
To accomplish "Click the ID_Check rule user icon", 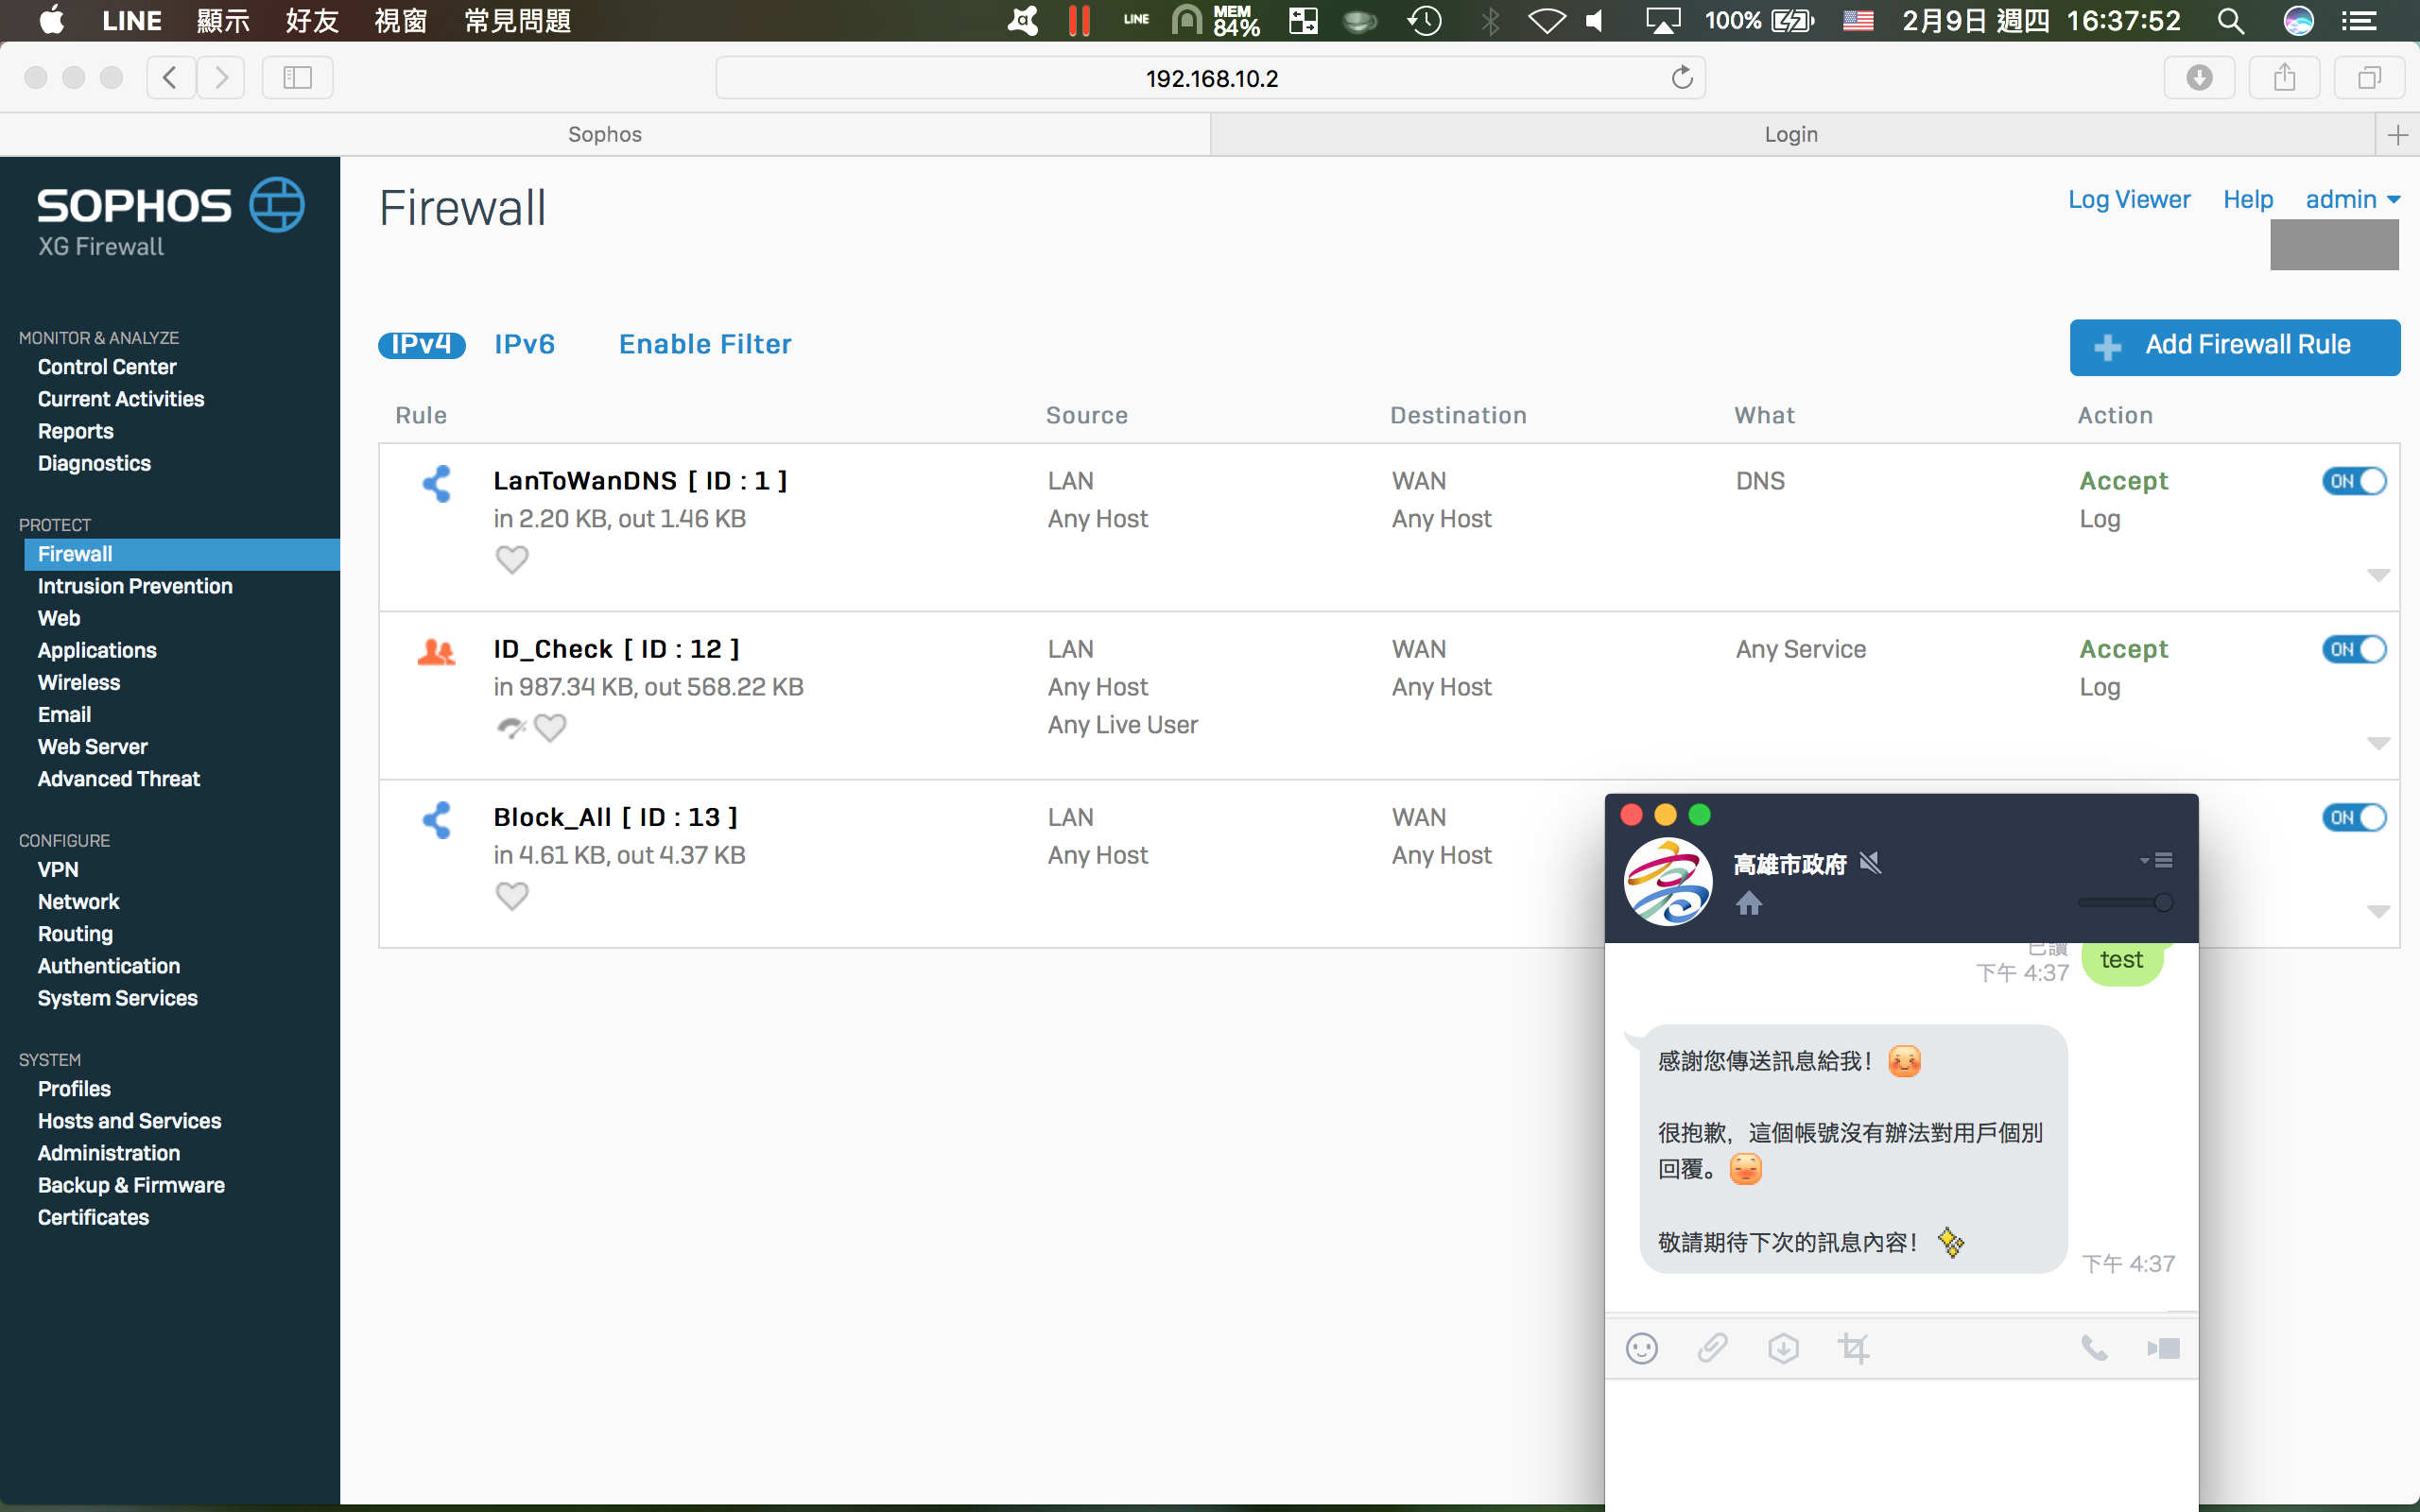I will (436, 652).
